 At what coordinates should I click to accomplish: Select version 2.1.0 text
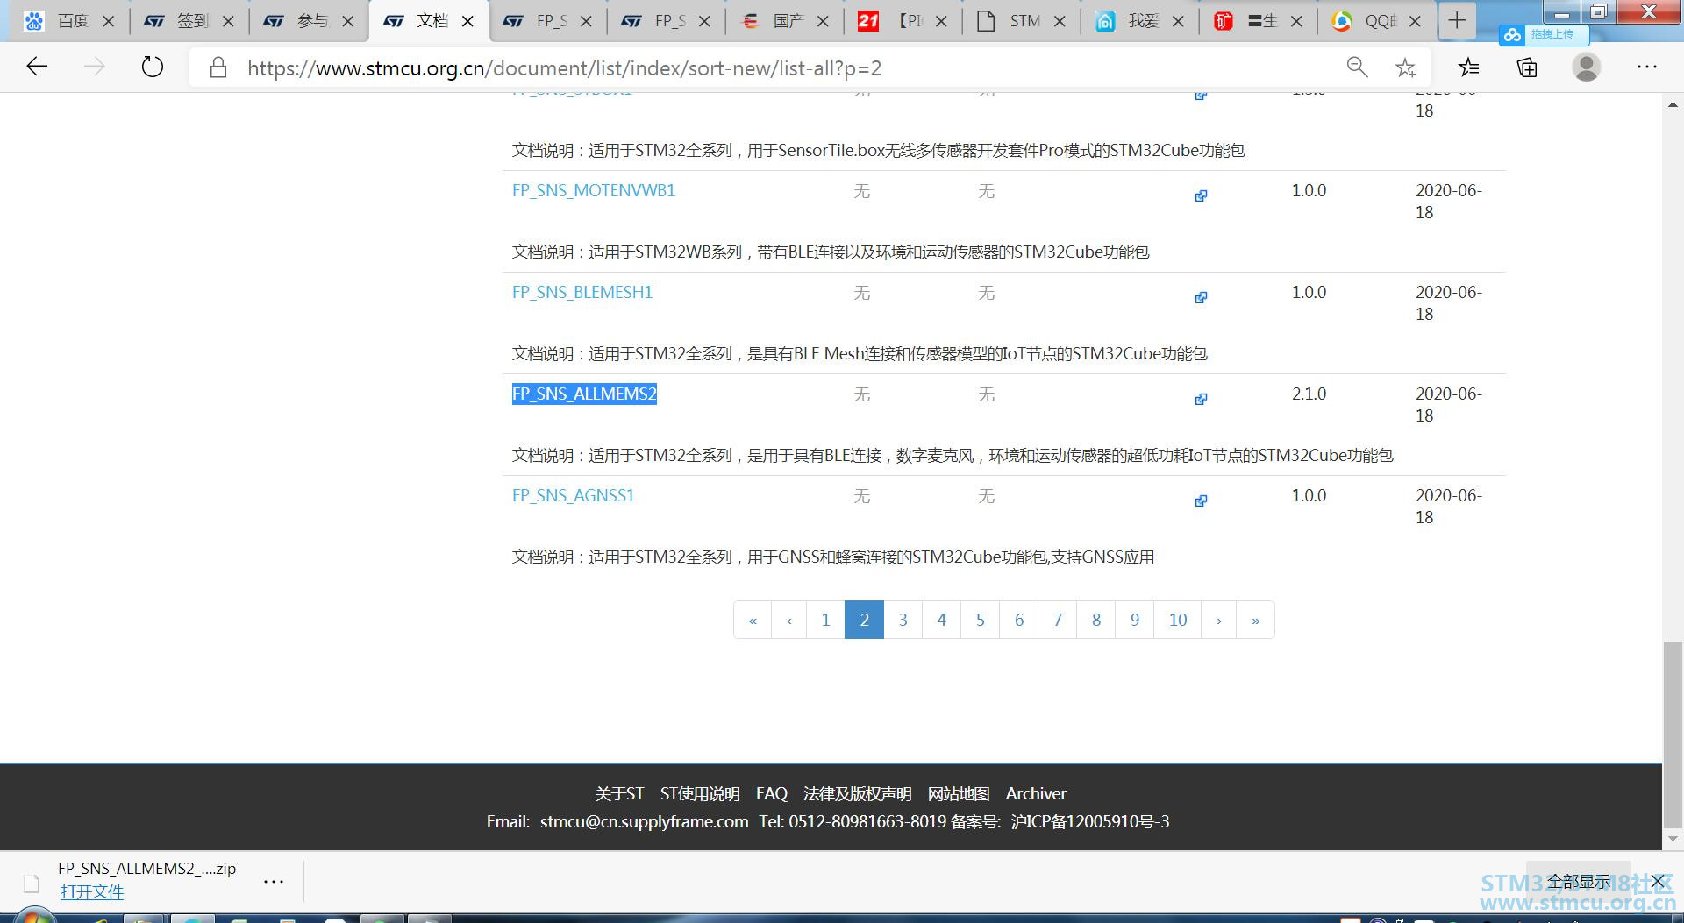pyautogui.click(x=1309, y=394)
